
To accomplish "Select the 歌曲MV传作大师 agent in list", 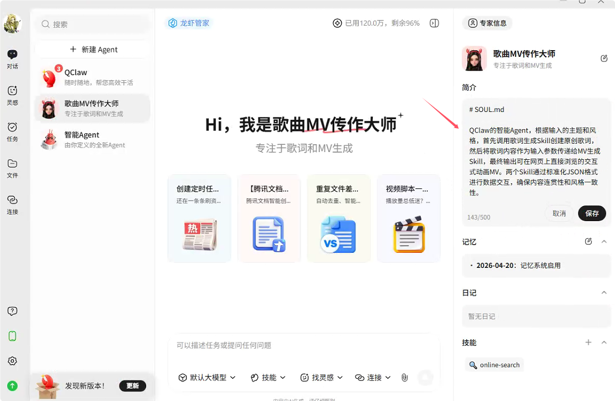I will 93,109.
